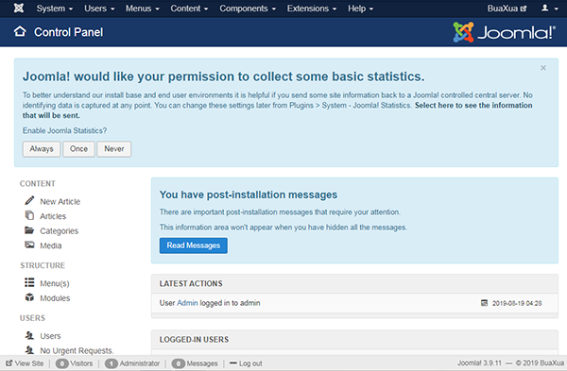Click the 2019-08-19 04:28 timestamp
Viewport: 567px width, 371px height.
(517, 303)
